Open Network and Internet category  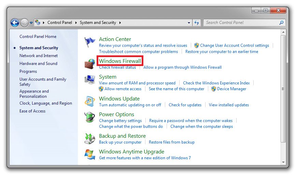pyautogui.click(x=39, y=56)
